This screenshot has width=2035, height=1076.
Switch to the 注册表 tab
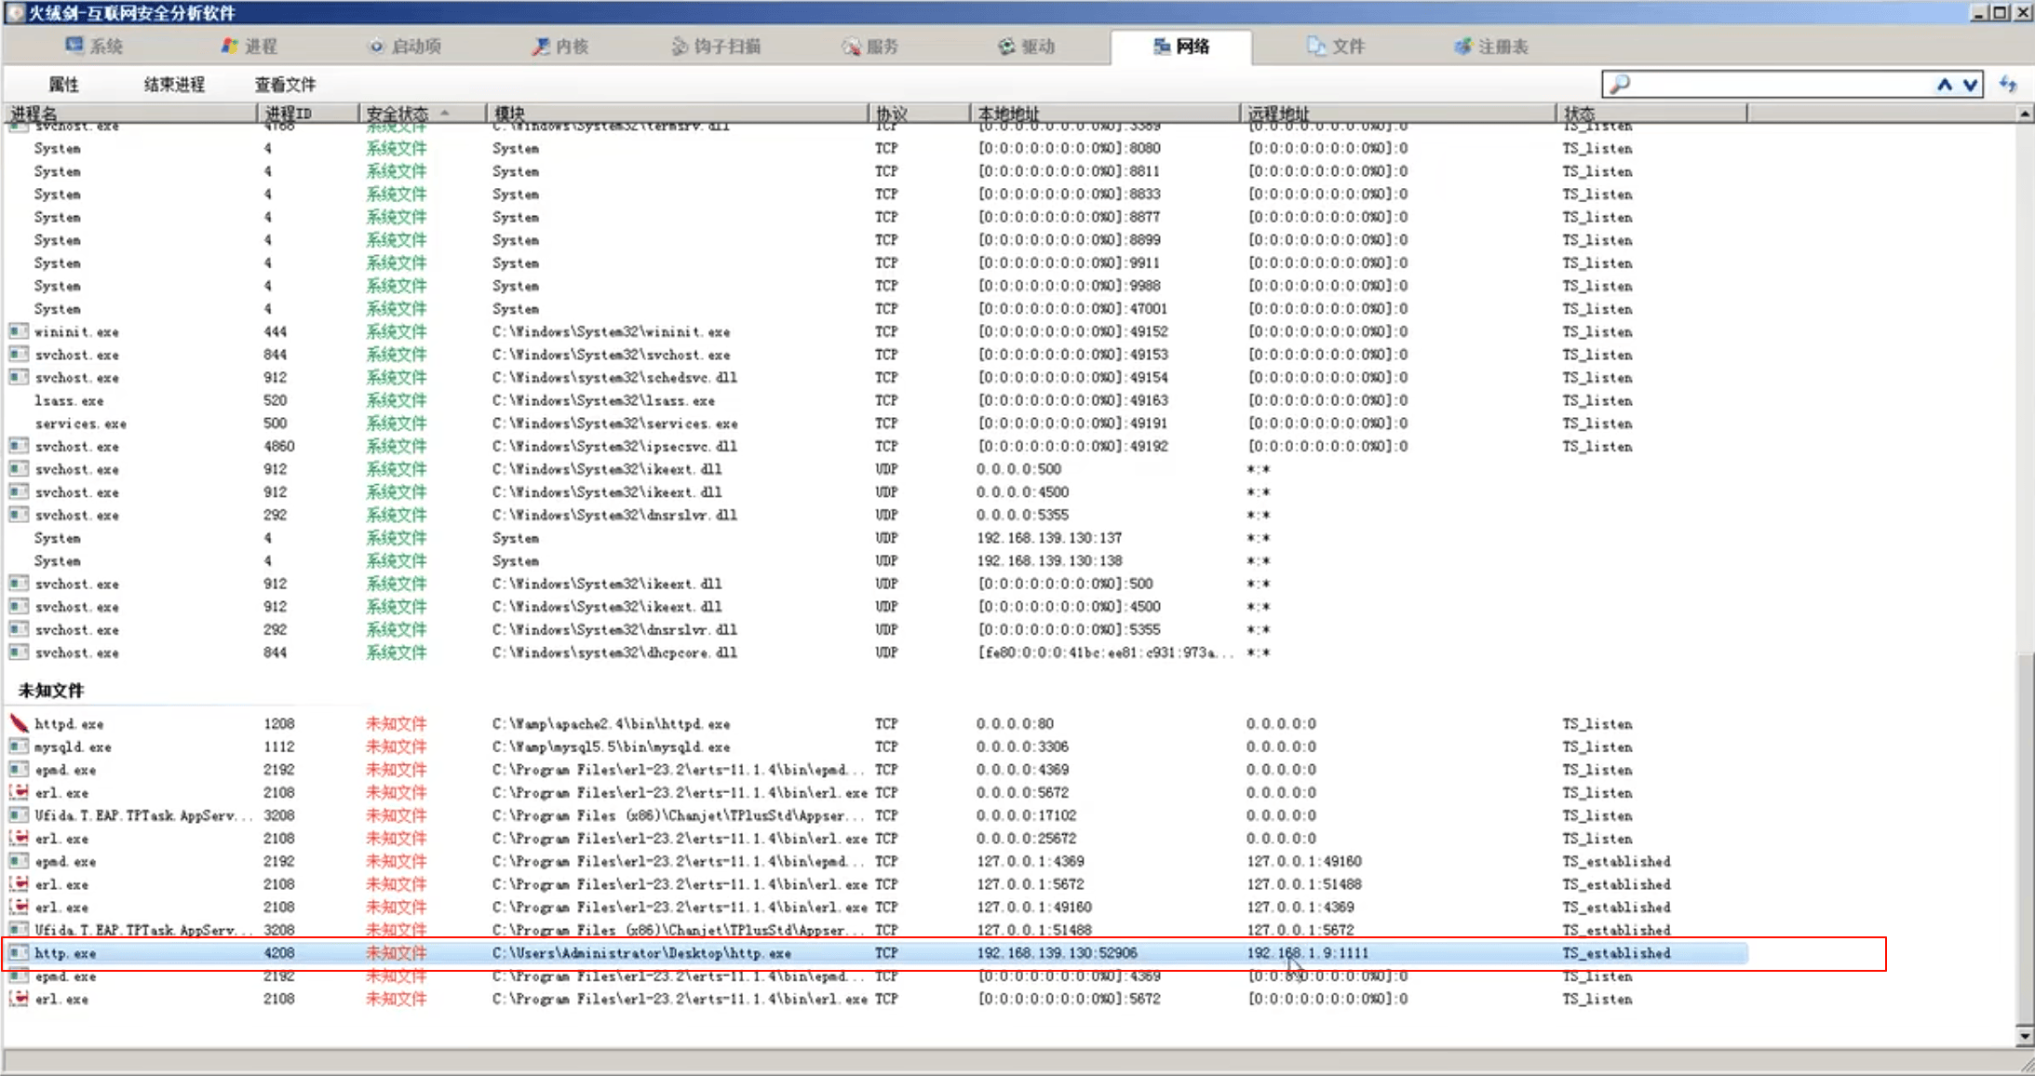tap(1491, 46)
